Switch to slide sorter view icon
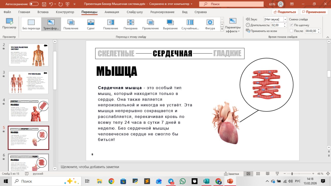 click(x=258, y=174)
